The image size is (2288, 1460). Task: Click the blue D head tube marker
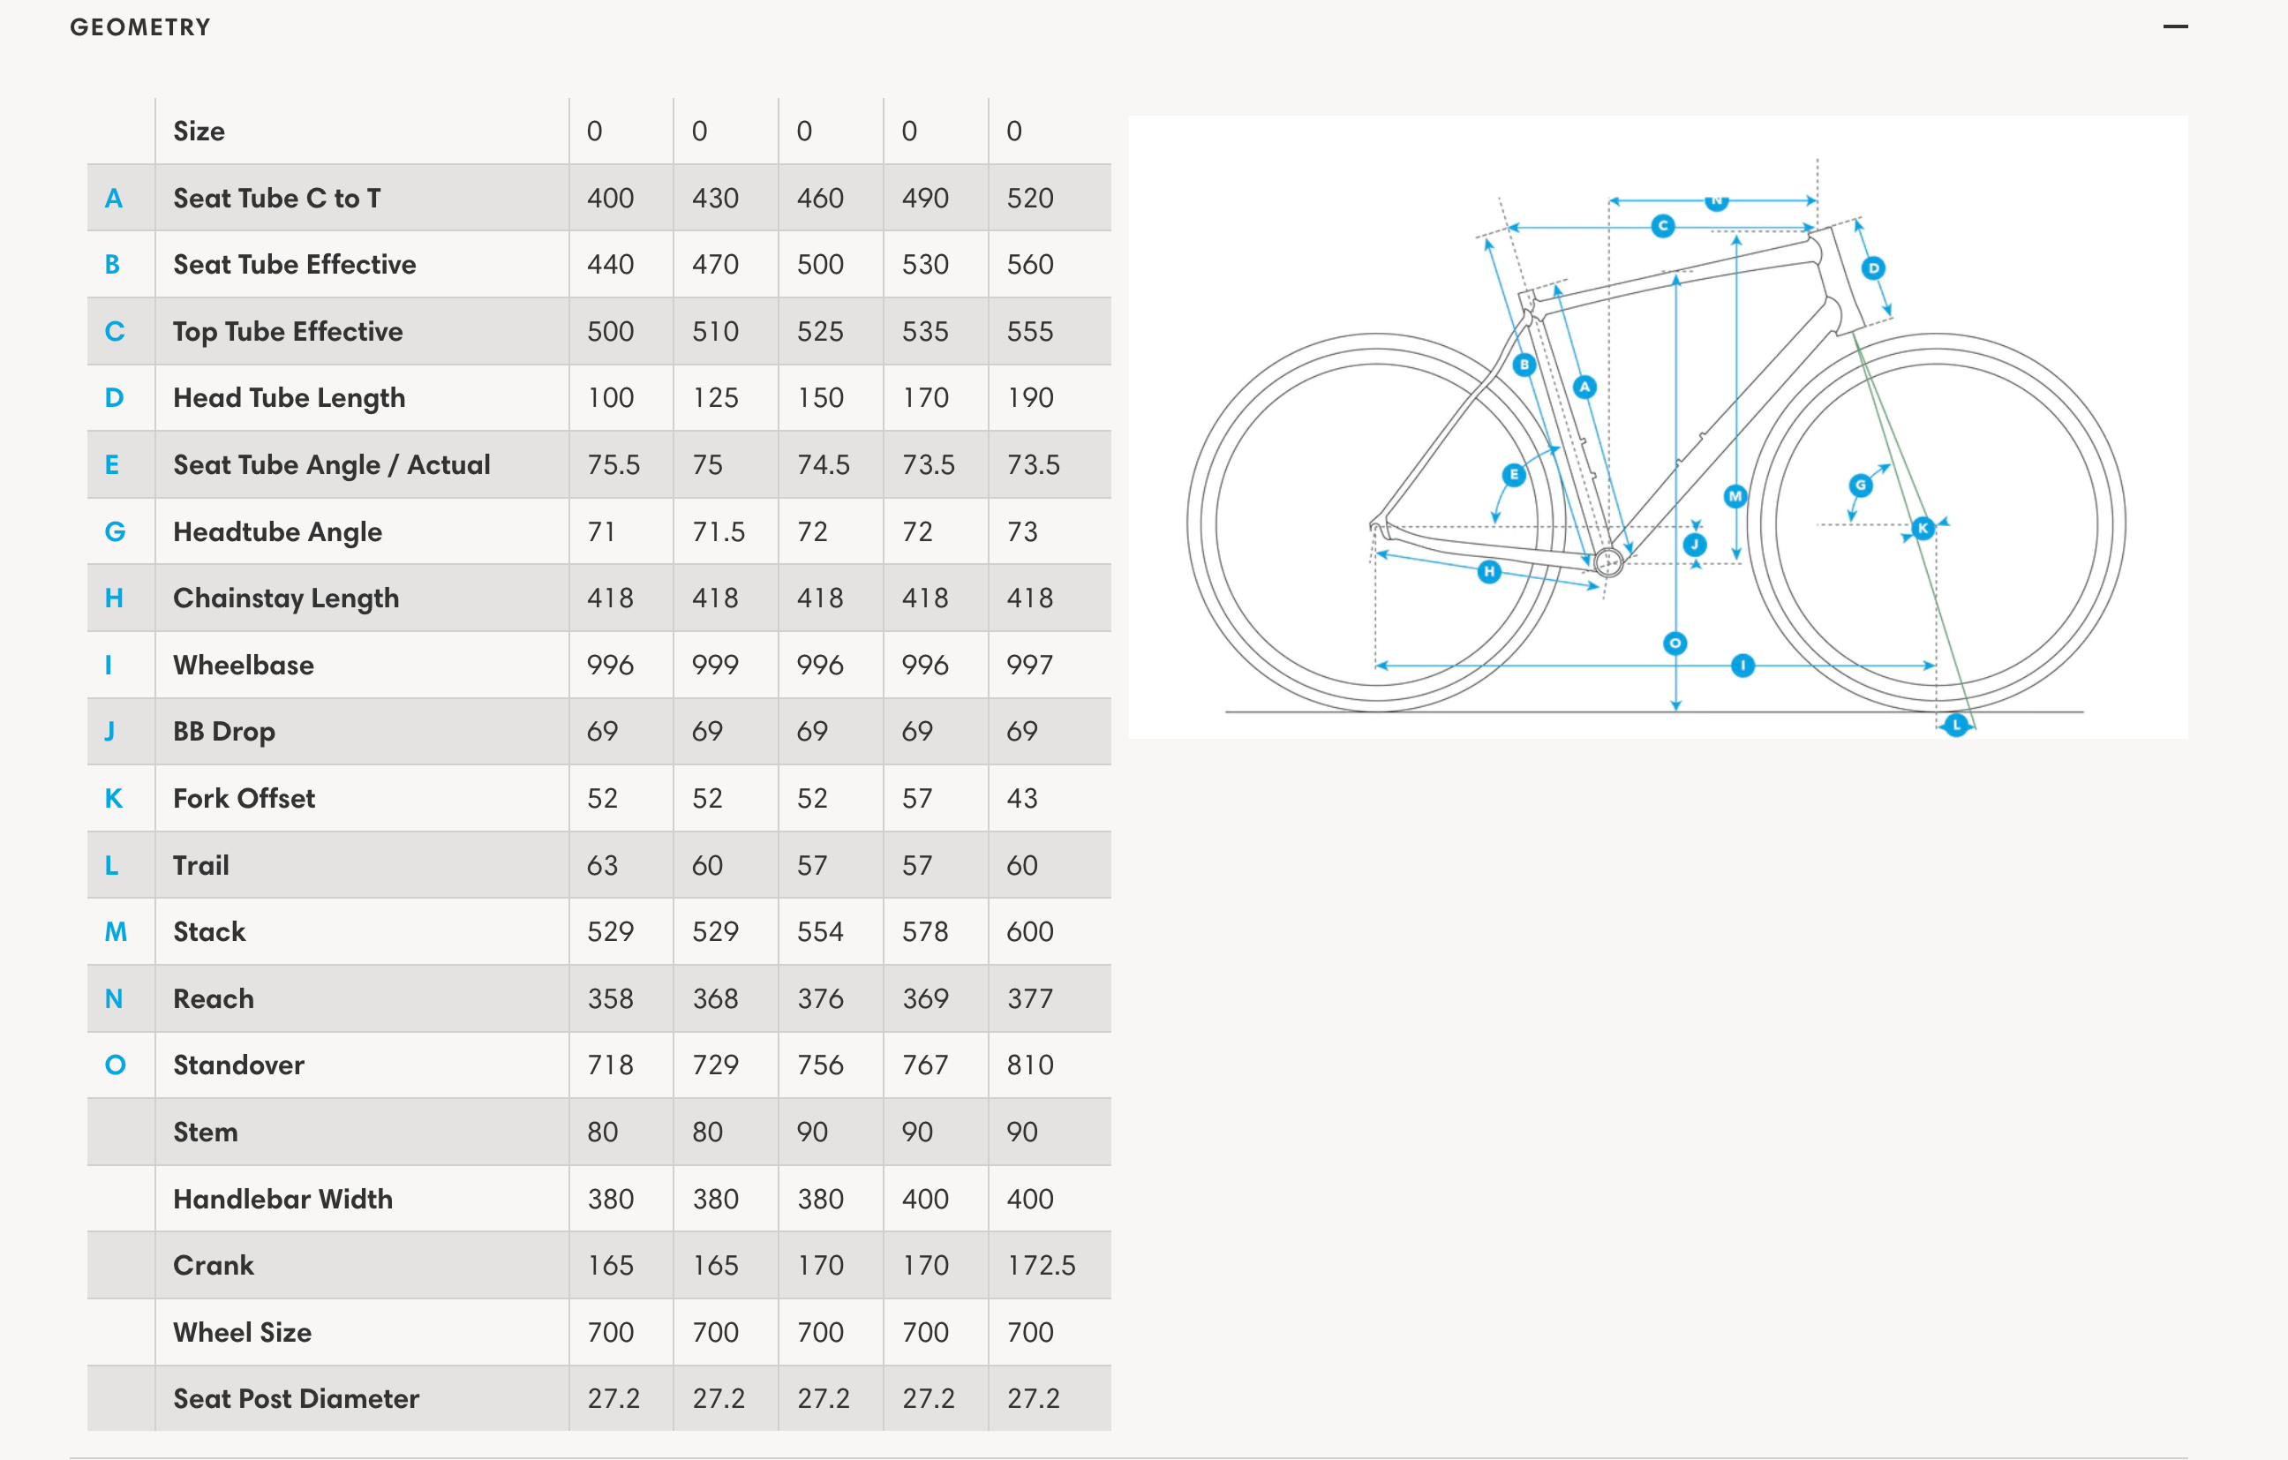click(x=1873, y=267)
